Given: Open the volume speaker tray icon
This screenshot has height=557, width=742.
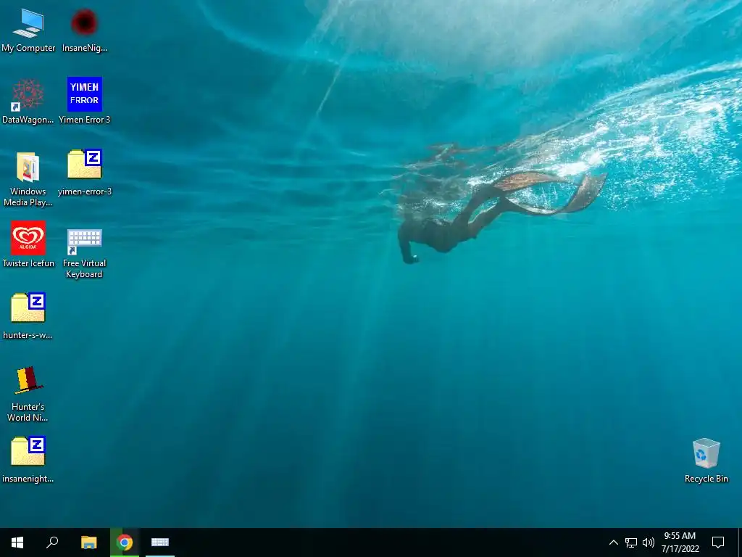Looking at the screenshot, I should 649,542.
